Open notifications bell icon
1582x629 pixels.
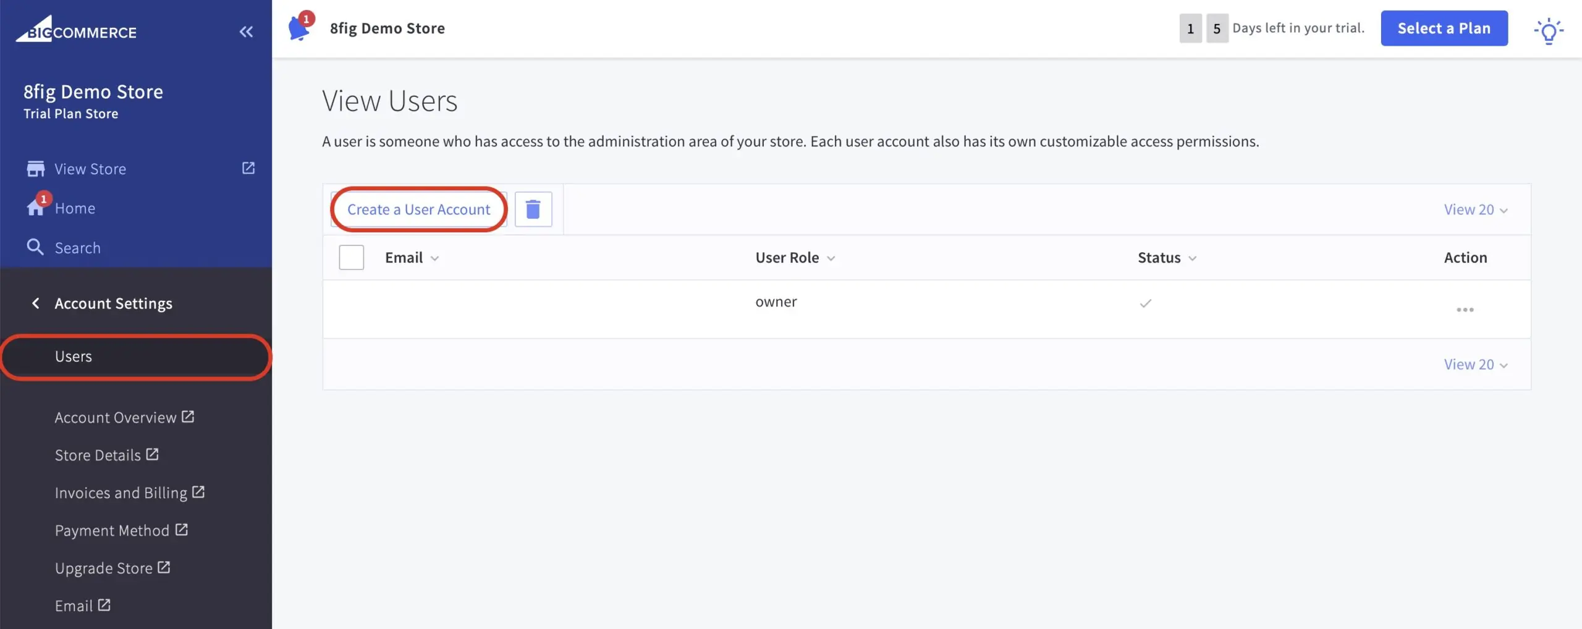coord(300,28)
